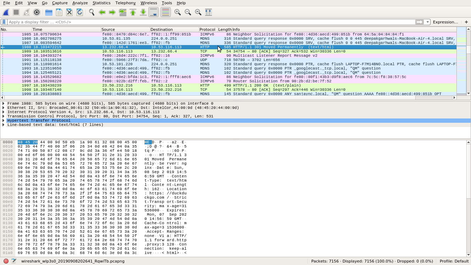Sort by Source column header

[x=125, y=29]
